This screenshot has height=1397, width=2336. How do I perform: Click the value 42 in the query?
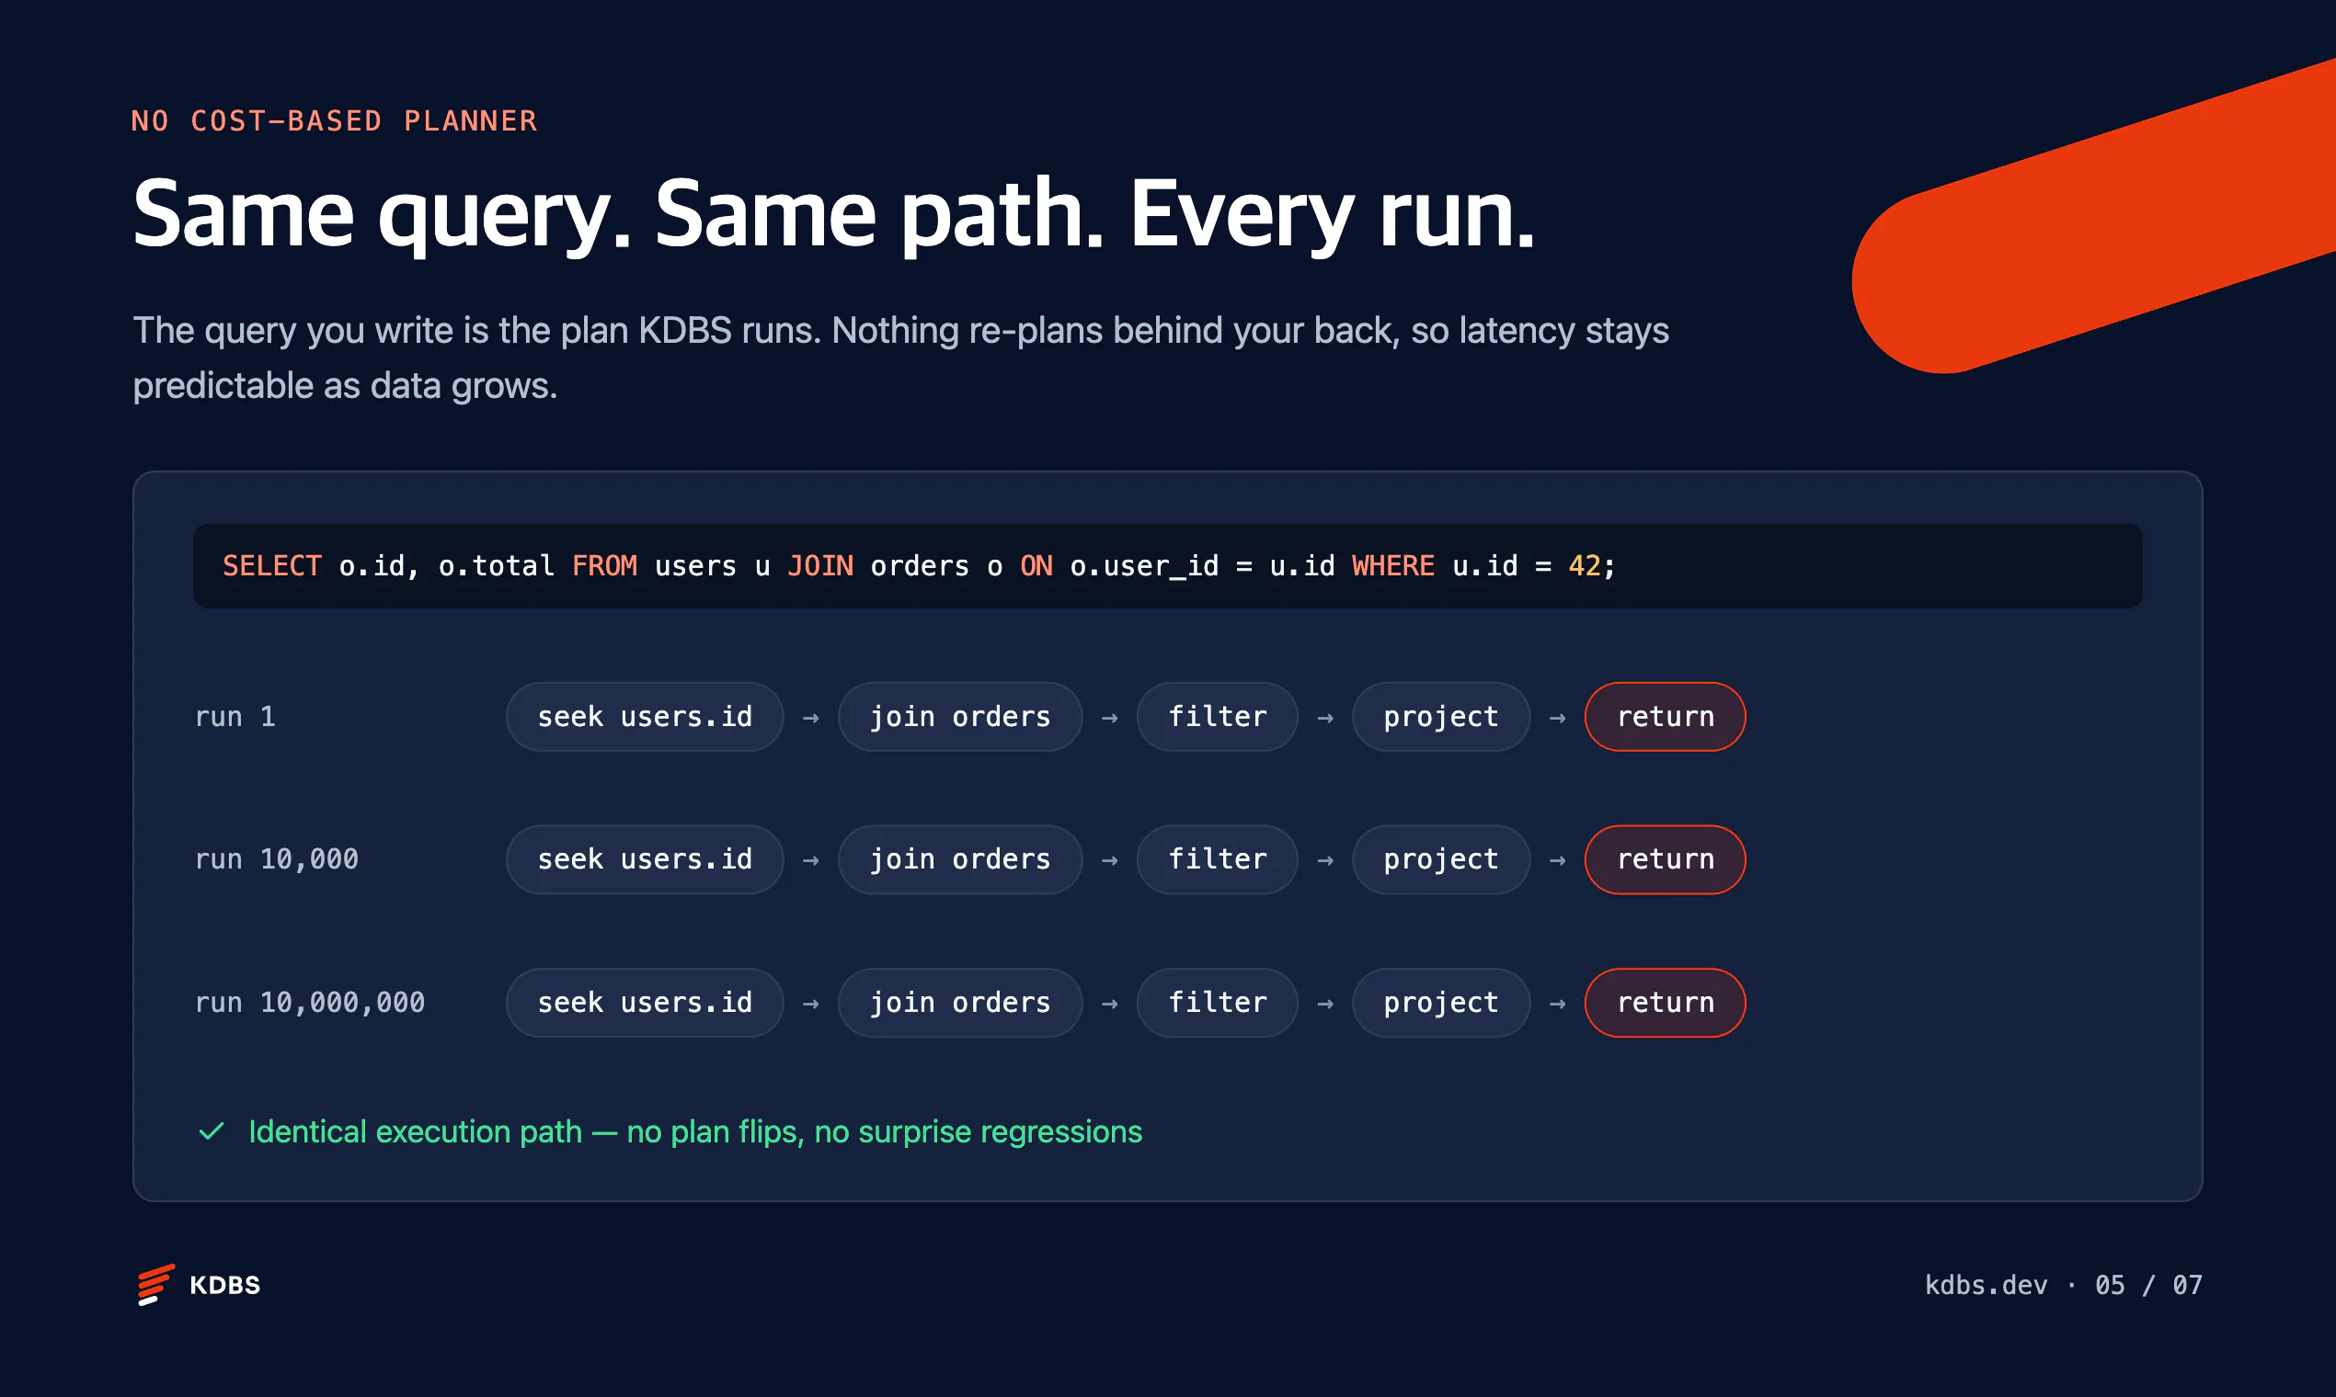1585,566
